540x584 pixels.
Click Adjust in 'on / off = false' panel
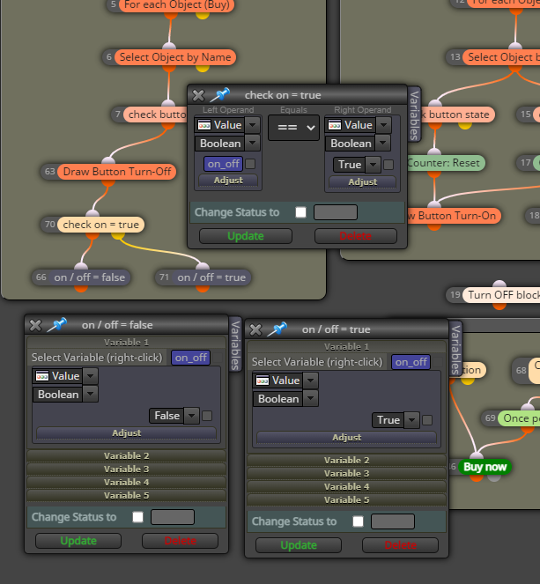coord(127,433)
